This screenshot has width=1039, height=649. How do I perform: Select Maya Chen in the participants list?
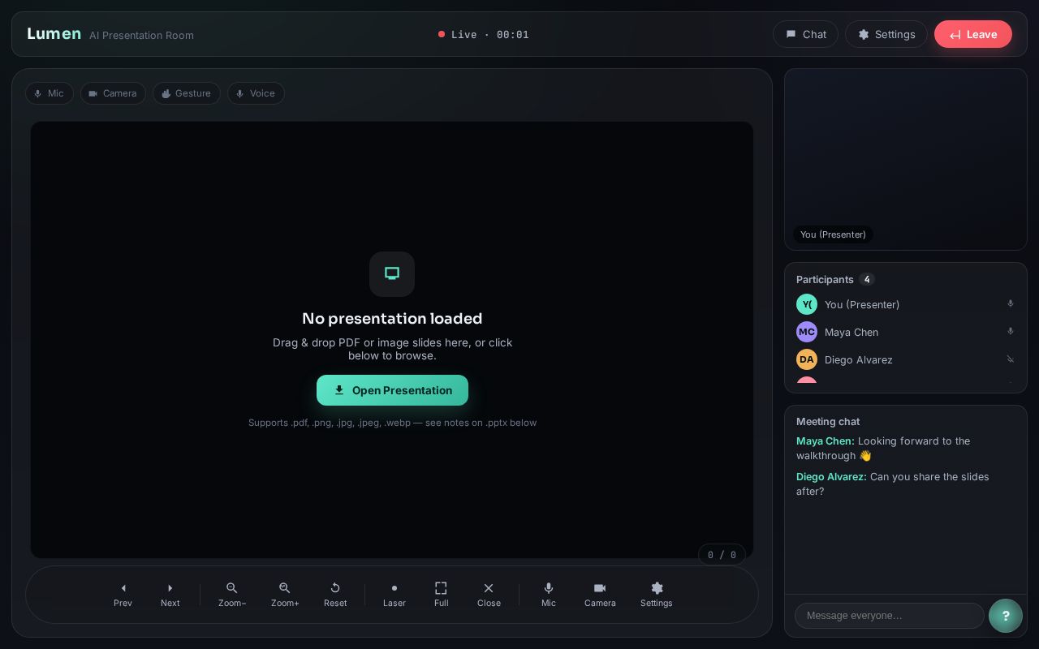pyautogui.click(x=906, y=332)
